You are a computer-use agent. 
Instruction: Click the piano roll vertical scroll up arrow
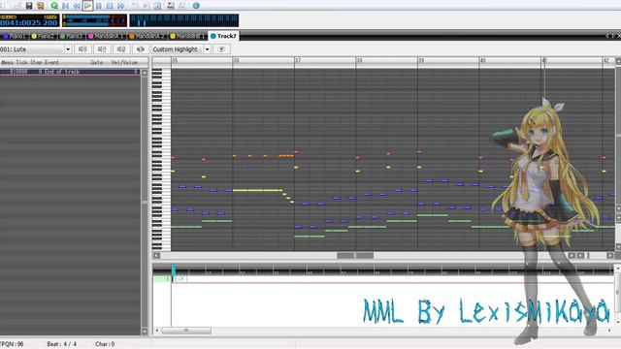pyautogui.click(x=618, y=61)
